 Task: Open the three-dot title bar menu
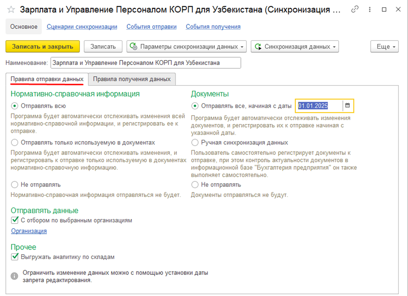pyautogui.click(x=369, y=9)
